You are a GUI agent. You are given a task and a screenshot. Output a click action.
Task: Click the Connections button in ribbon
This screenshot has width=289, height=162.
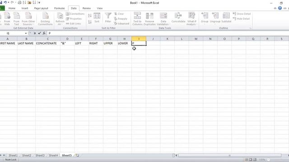point(75,14)
